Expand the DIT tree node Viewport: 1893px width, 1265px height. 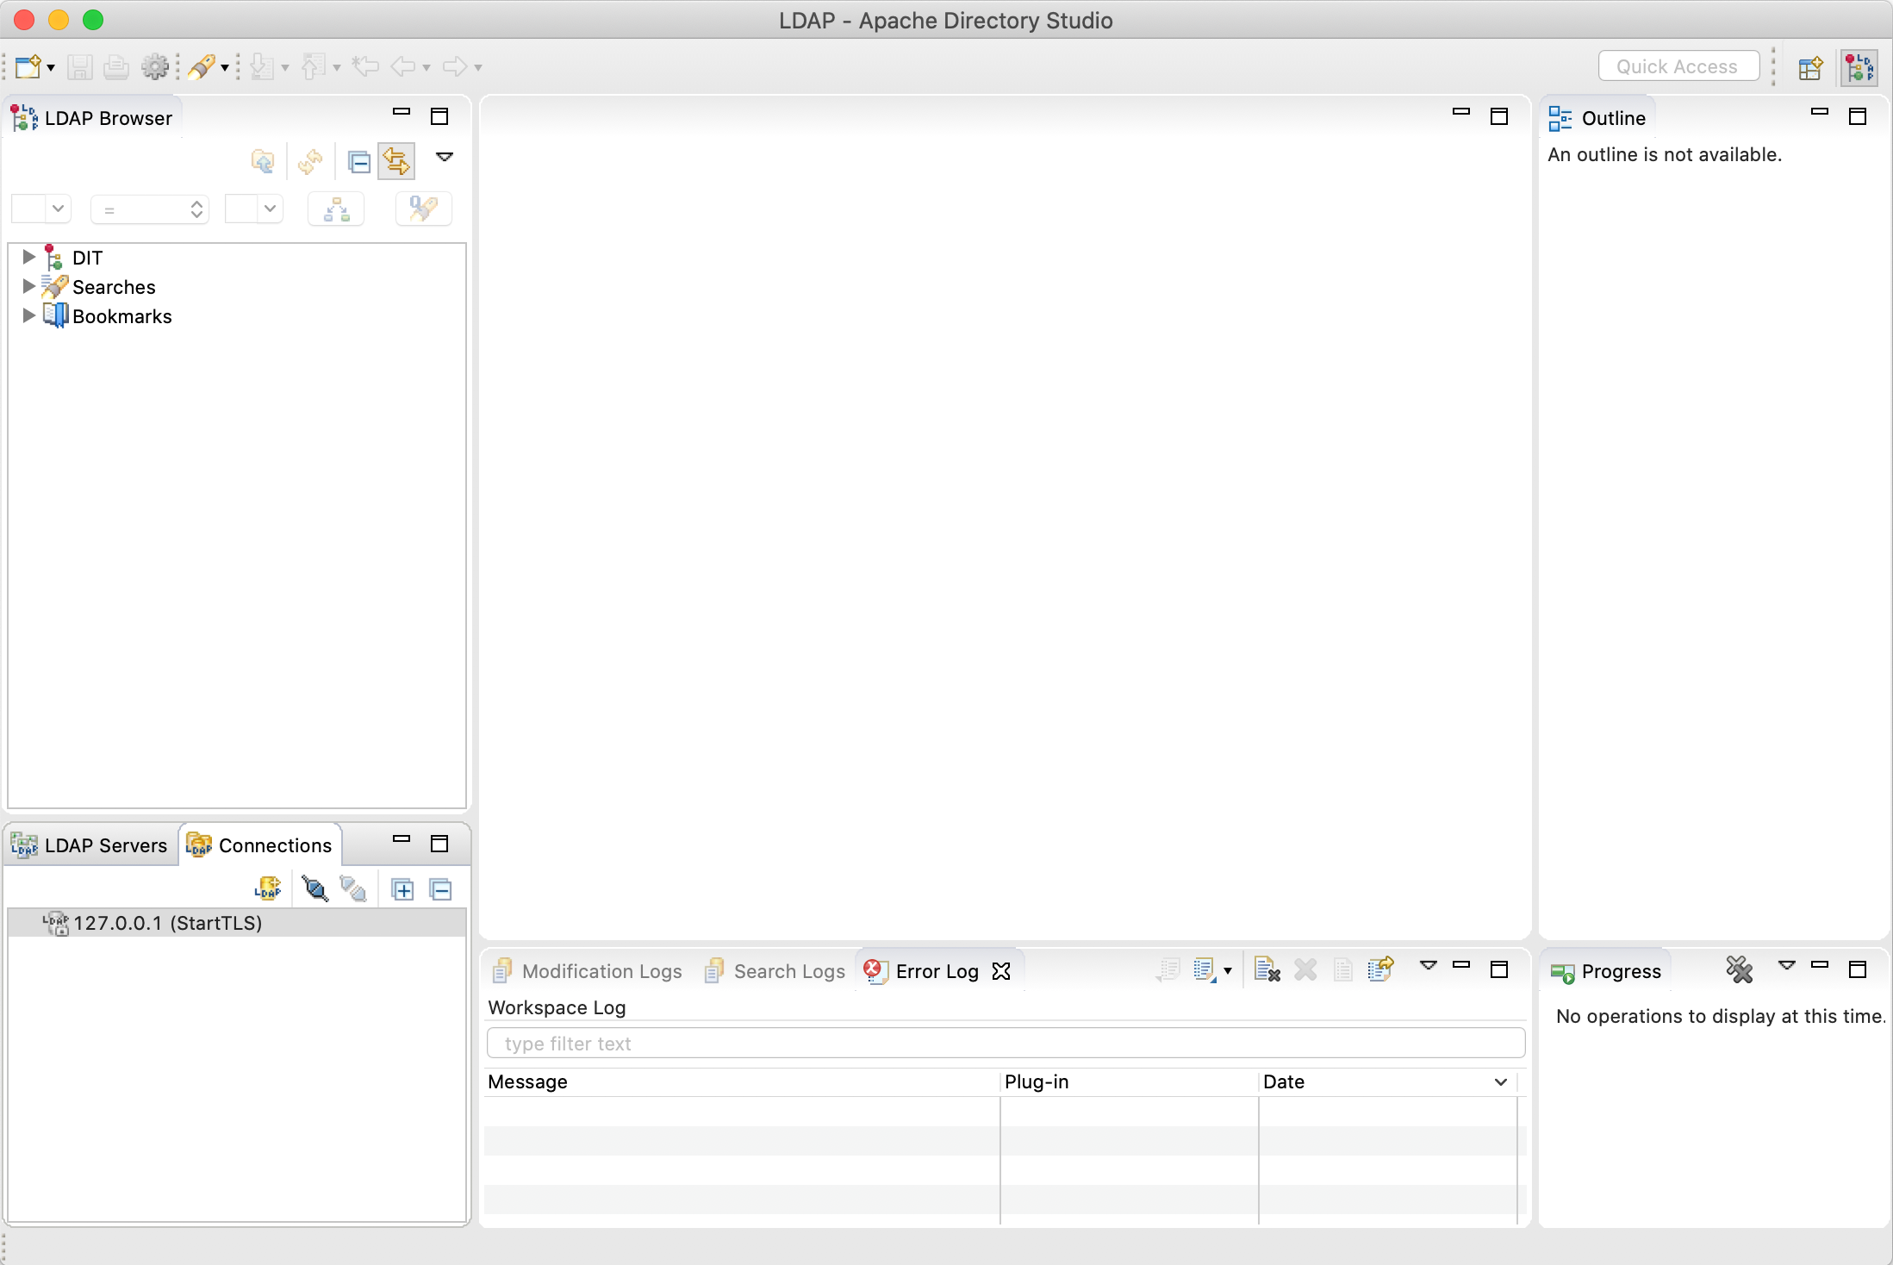(x=28, y=257)
